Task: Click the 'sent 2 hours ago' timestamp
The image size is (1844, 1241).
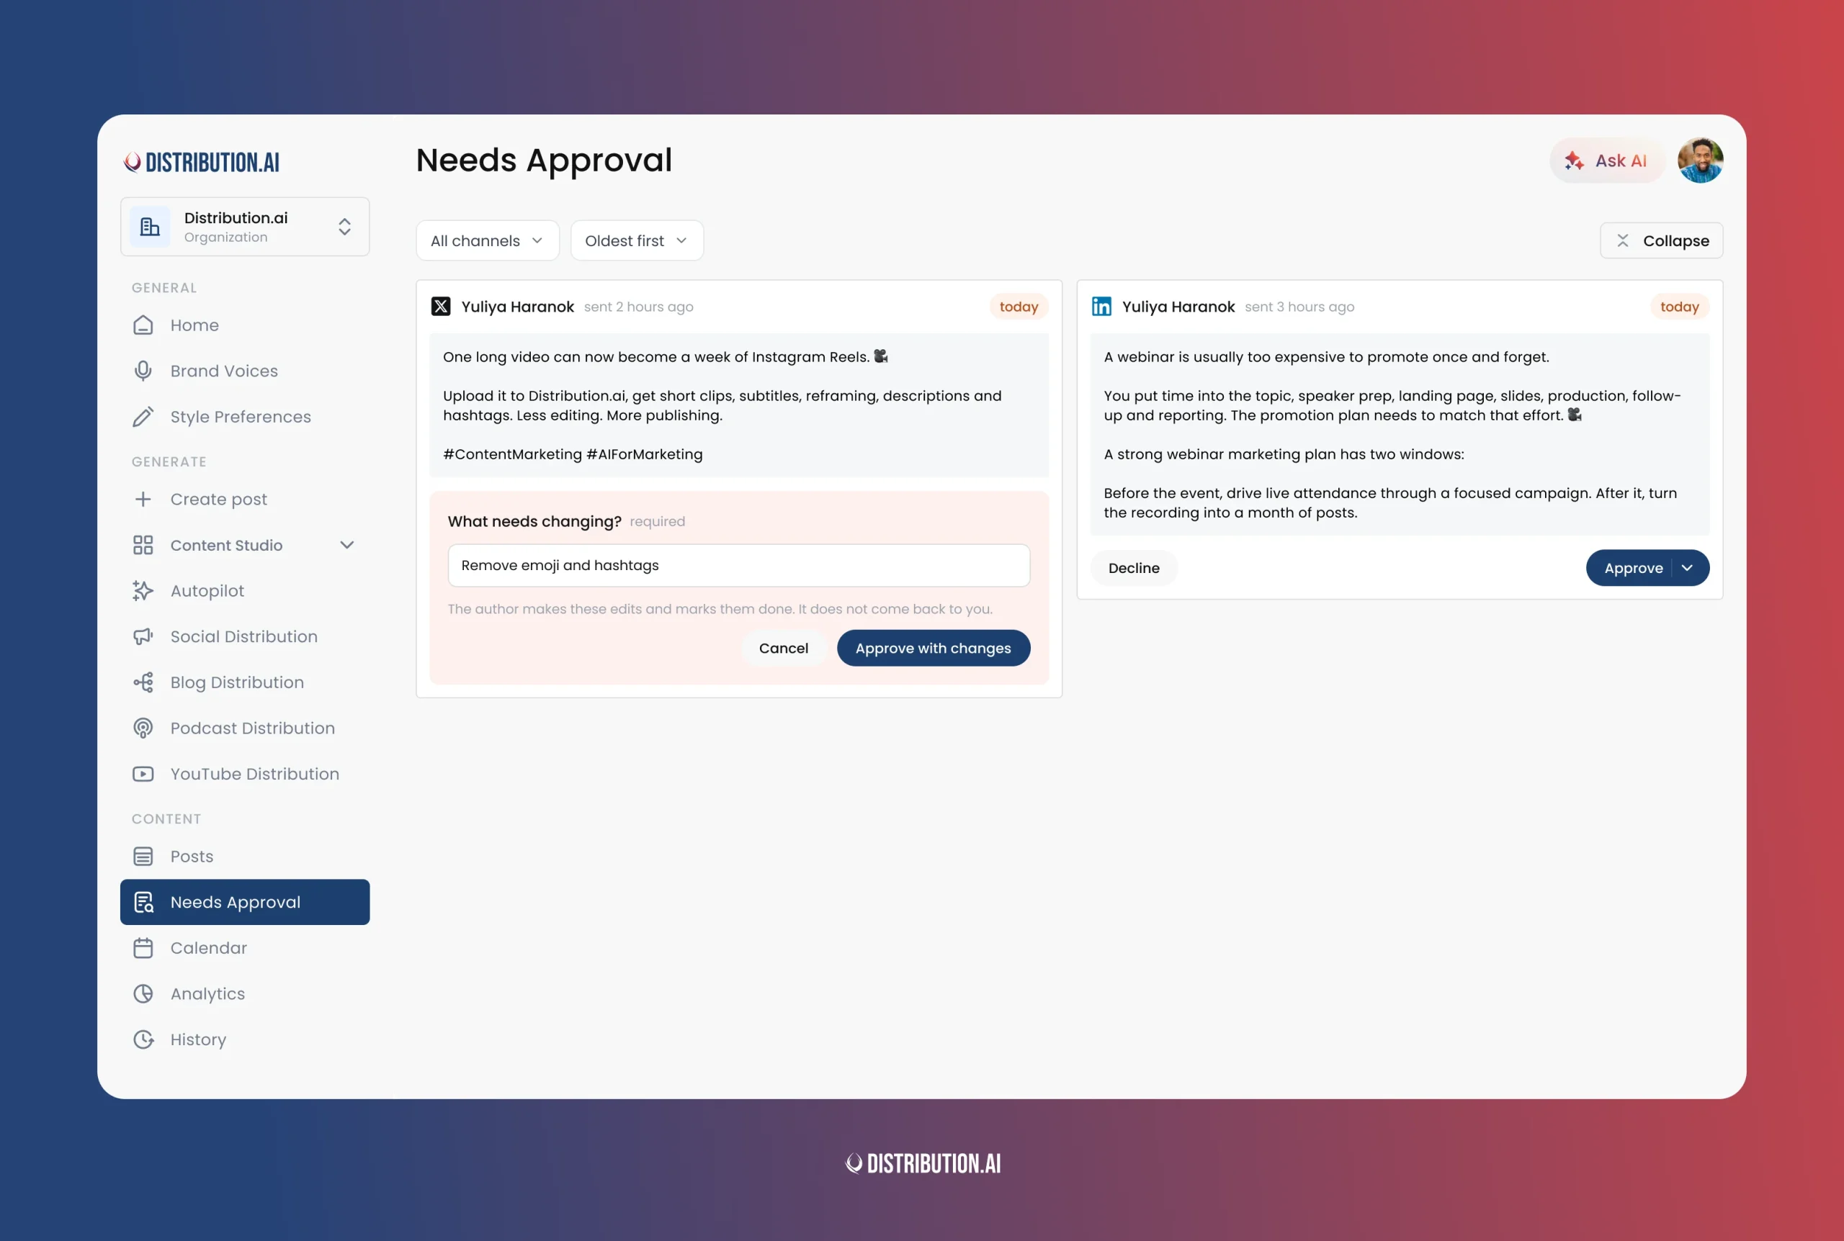Action: click(639, 307)
